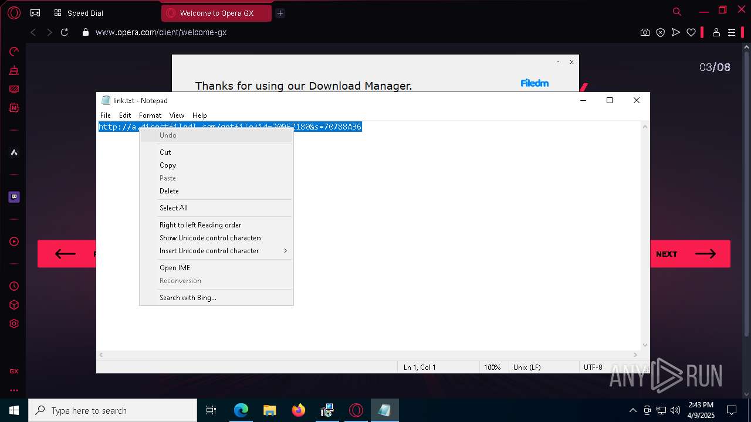Viewport: 751px width, 422px height.
Task: Open the Opera GX main menu logo
Action: (x=14, y=13)
